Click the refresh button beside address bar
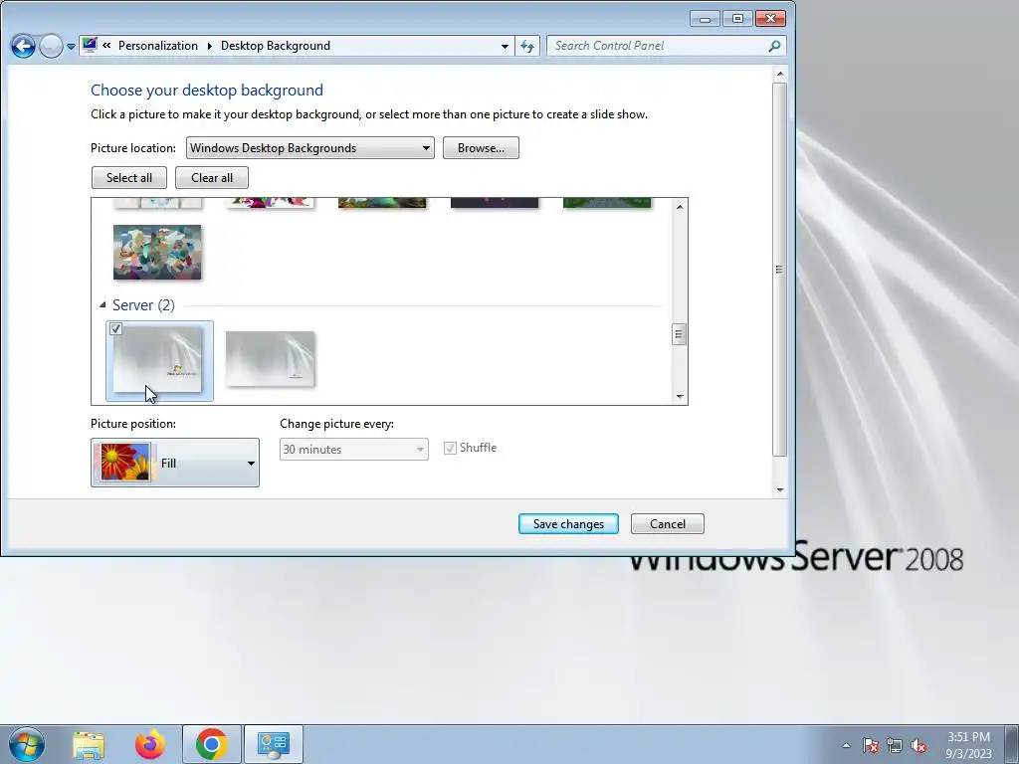This screenshot has width=1019, height=764. pyautogui.click(x=527, y=46)
